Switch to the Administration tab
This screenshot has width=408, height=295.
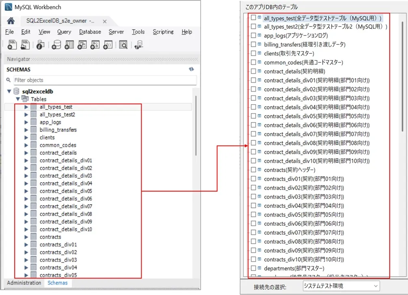(24, 283)
